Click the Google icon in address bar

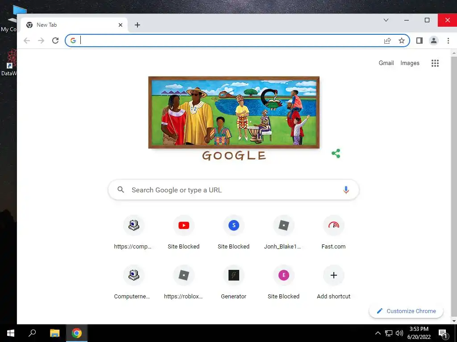(x=73, y=41)
